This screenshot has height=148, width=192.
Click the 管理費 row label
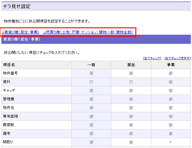tap(9, 99)
